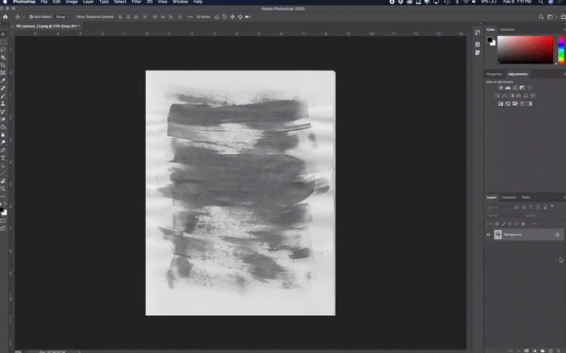566x353 pixels.
Task: Select the Horizontal Type tool
Action: 3,158
